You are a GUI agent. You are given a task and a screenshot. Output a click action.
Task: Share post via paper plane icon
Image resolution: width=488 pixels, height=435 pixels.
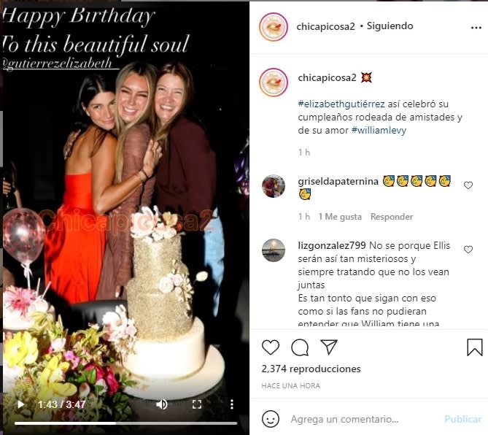[329, 347]
